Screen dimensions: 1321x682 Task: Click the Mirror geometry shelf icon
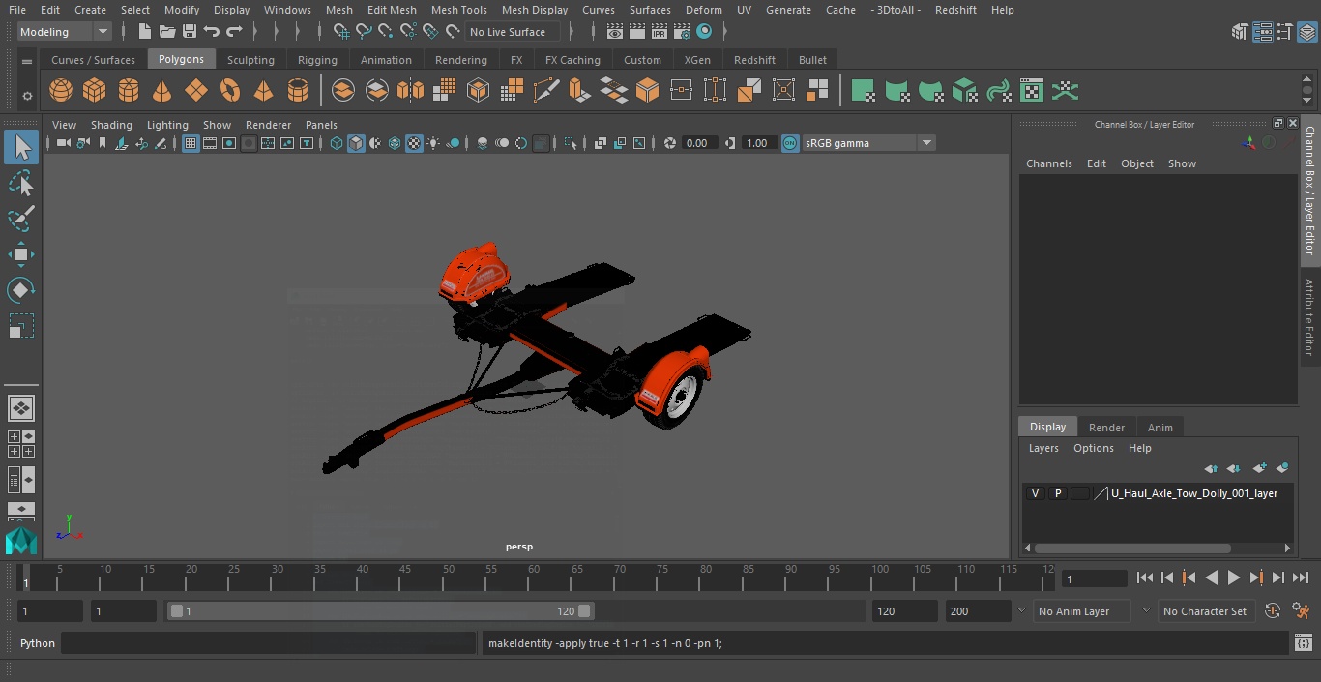tap(410, 91)
